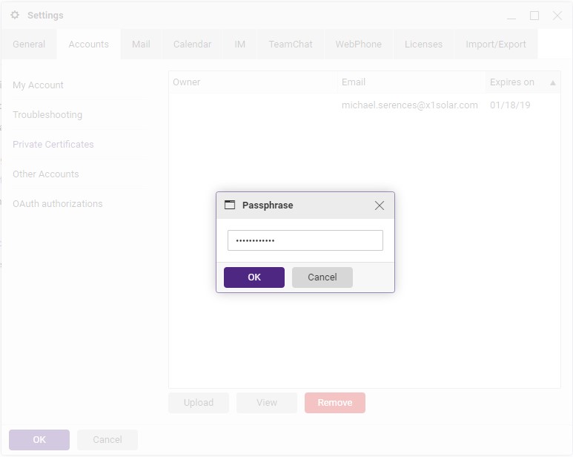Maximize the Settings window
The width and height of the screenshot is (573, 457).
click(534, 16)
